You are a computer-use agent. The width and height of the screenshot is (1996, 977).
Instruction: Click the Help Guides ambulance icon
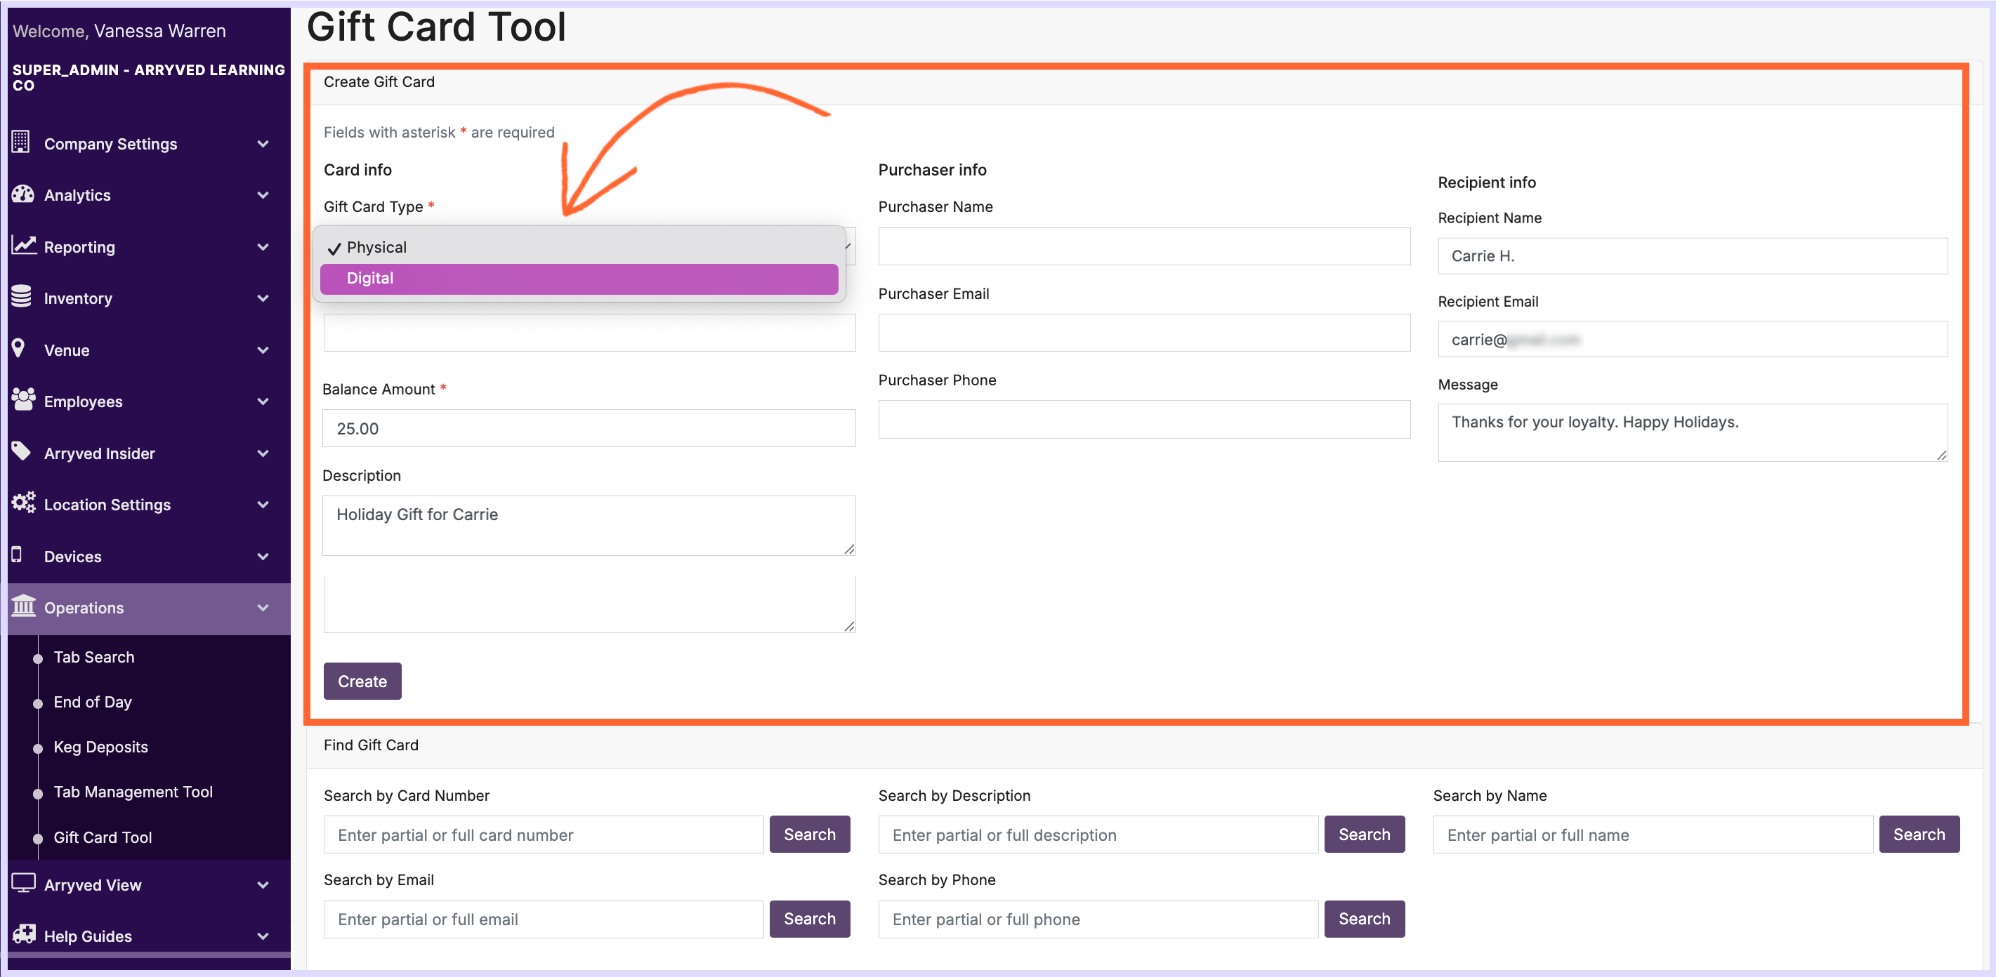(x=23, y=934)
